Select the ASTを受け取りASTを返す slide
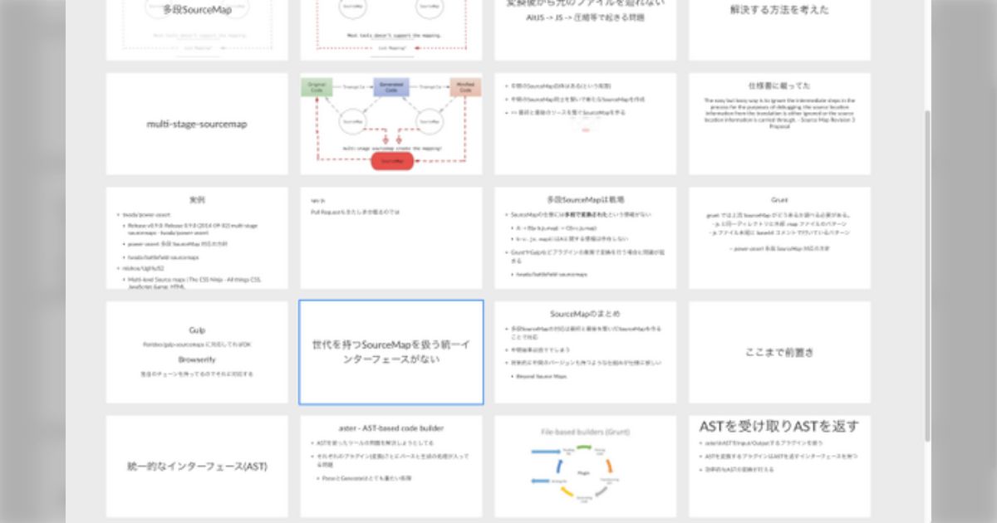Screen dimensions: 997x523 [779, 466]
